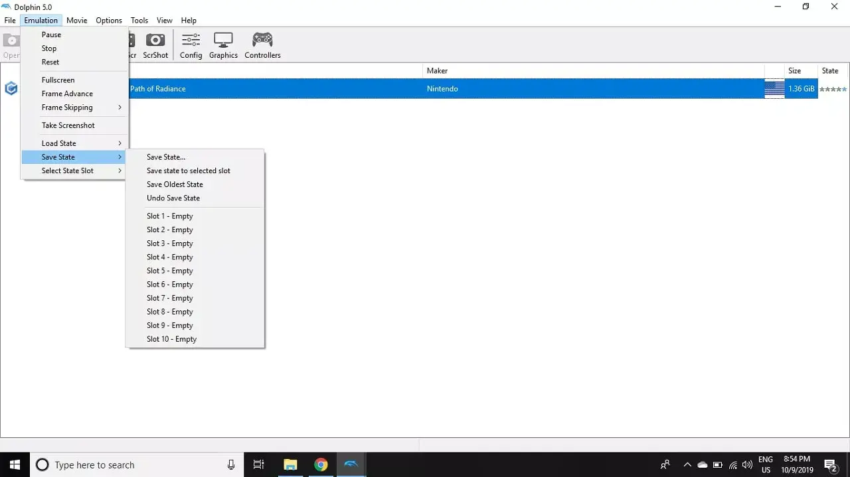This screenshot has height=477, width=850.
Task: Click the Windows Start button
Action: point(15,464)
